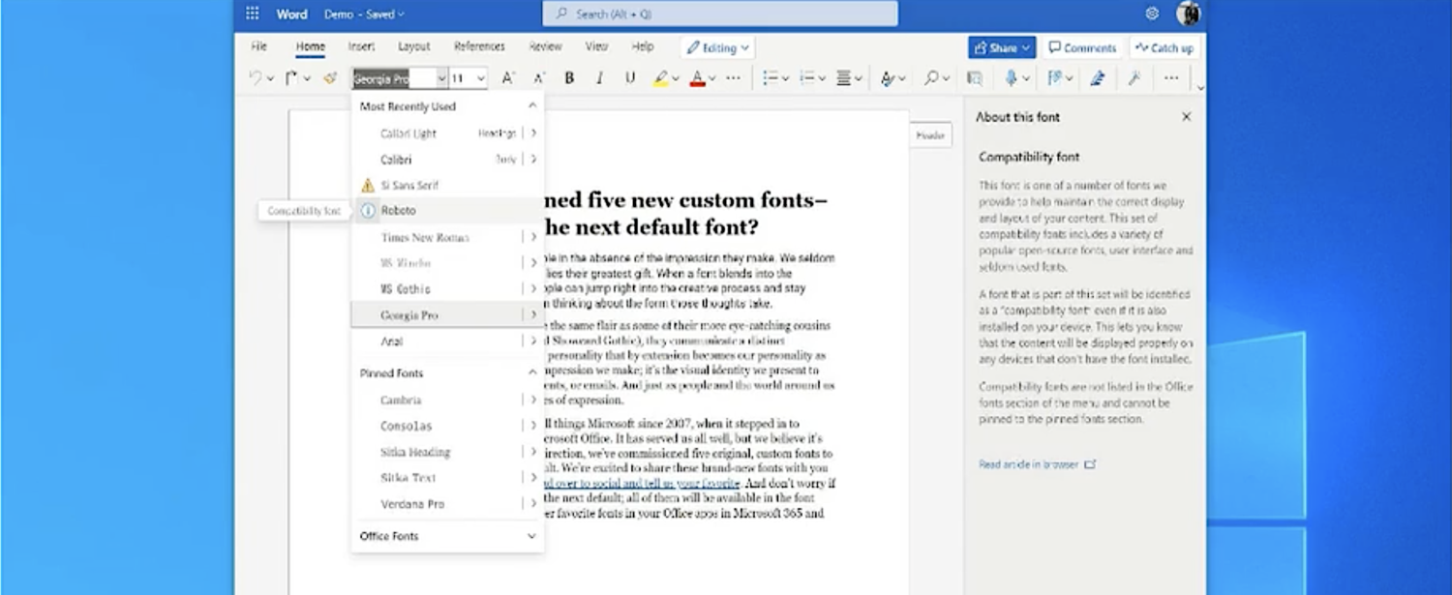The image size is (1452, 595).
Task: Apply the red font color
Action: [697, 78]
